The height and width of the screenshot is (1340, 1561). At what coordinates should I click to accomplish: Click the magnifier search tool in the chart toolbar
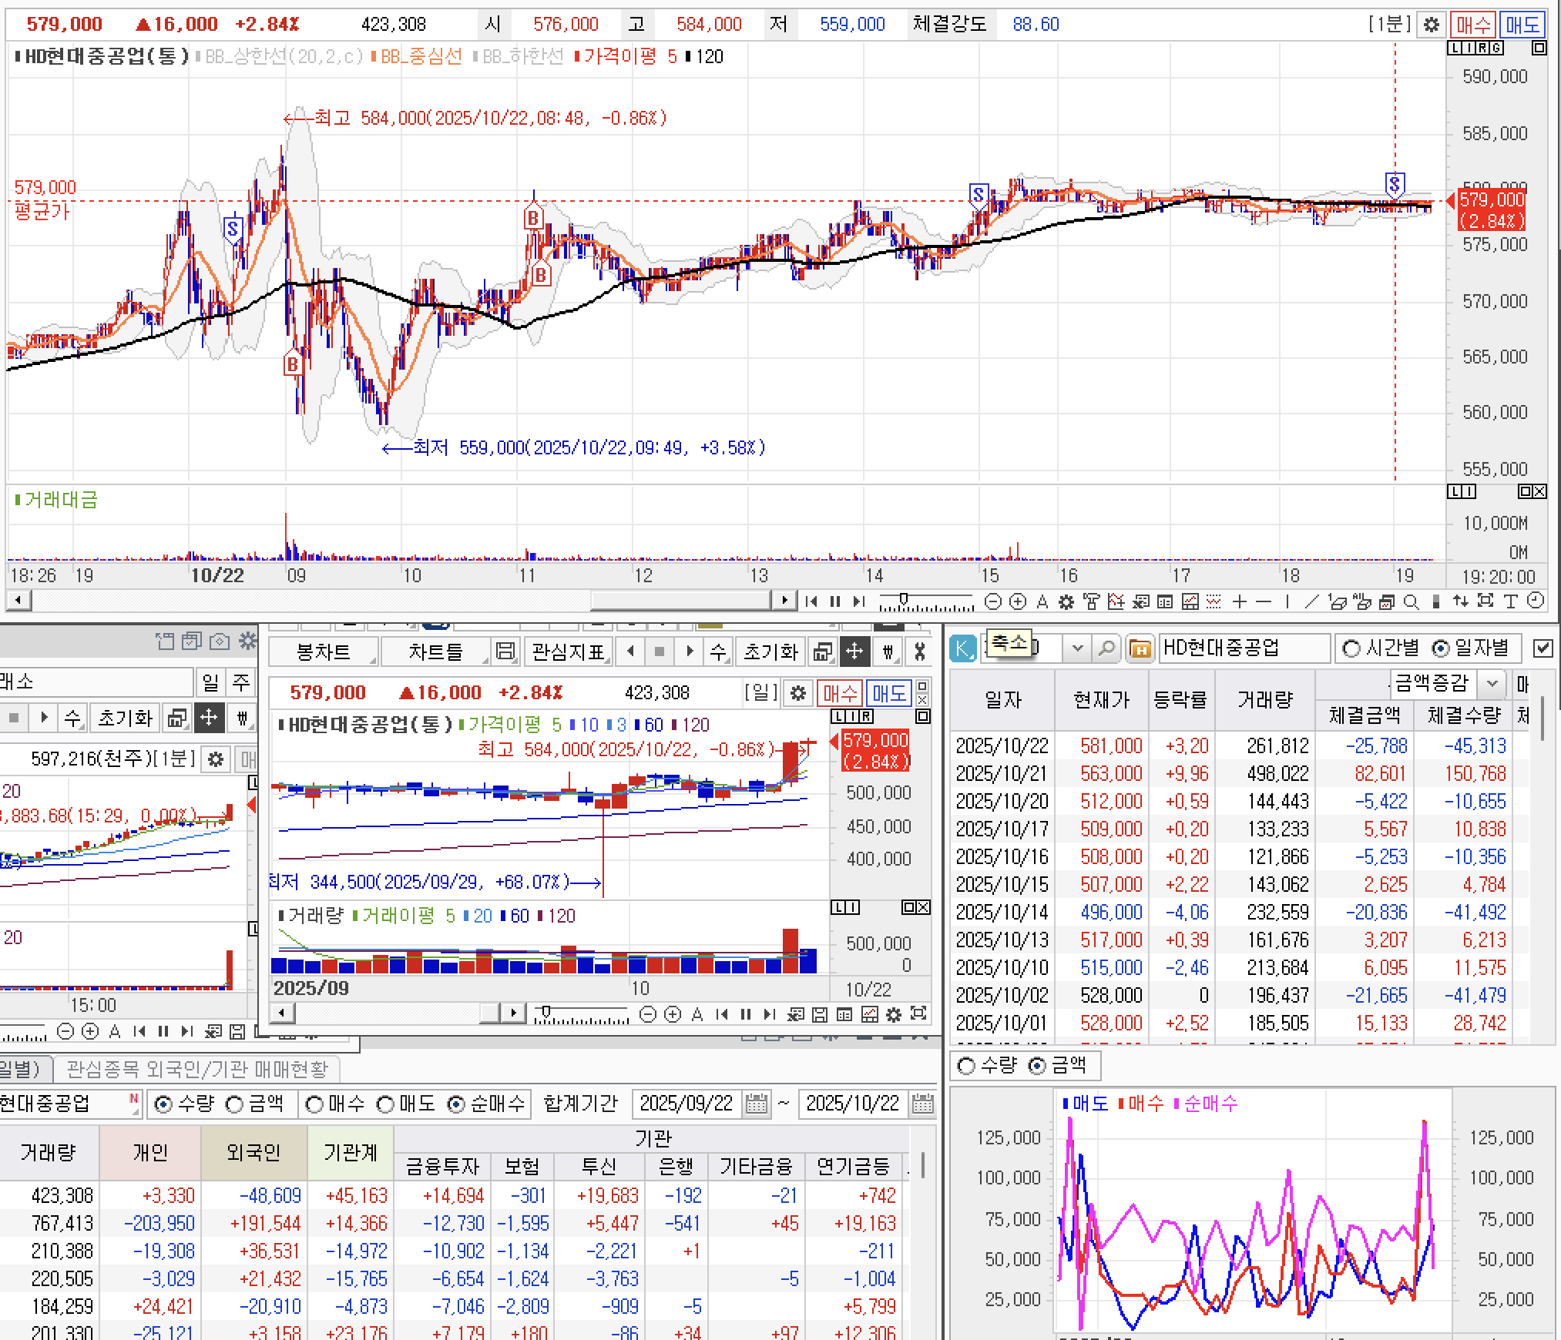(x=1411, y=601)
